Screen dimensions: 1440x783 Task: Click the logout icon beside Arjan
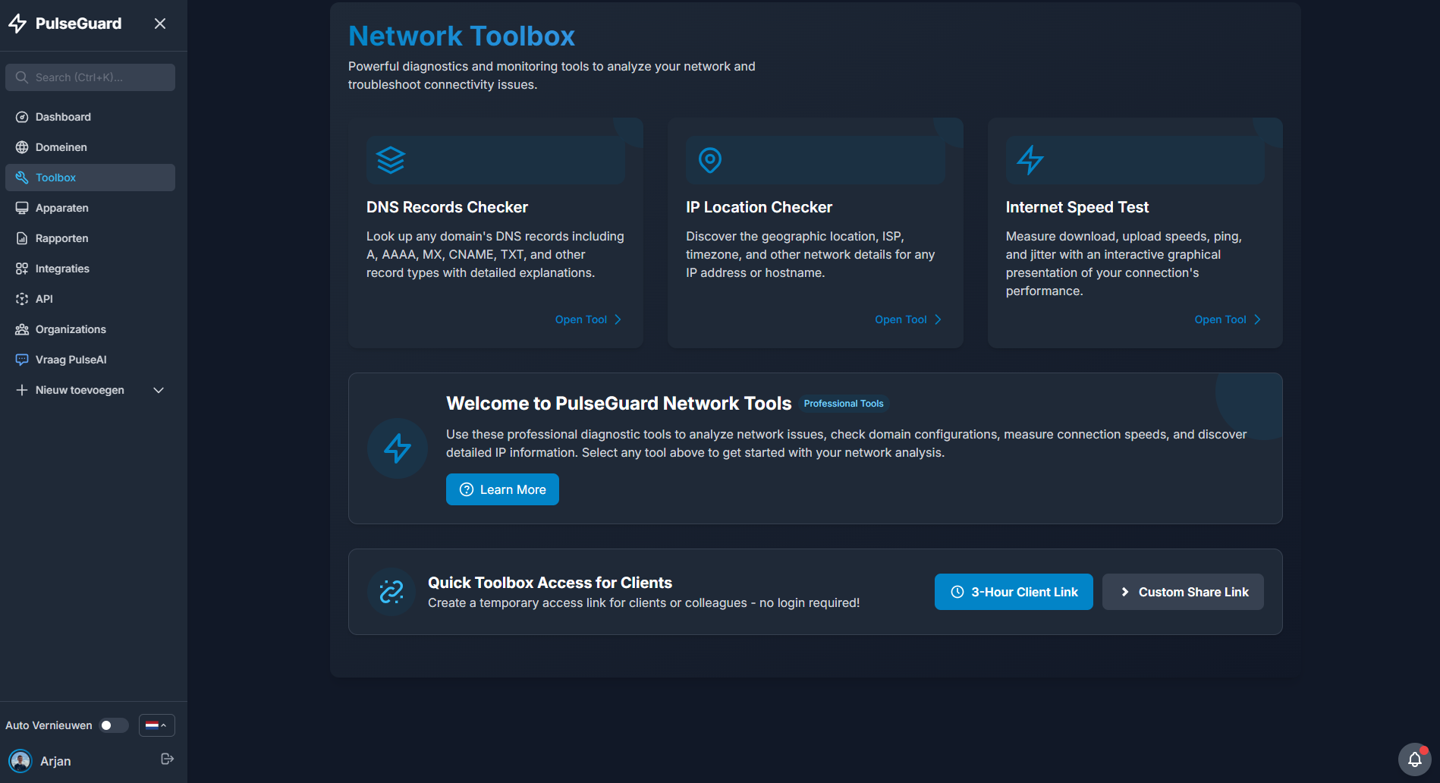click(x=168, y=759)
